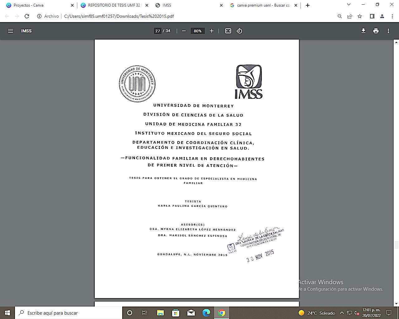Image resolution: width=399 pixels, height=319 pixels.
Task: Open Microsoft Store from taskbar
Action: [175, 313]
